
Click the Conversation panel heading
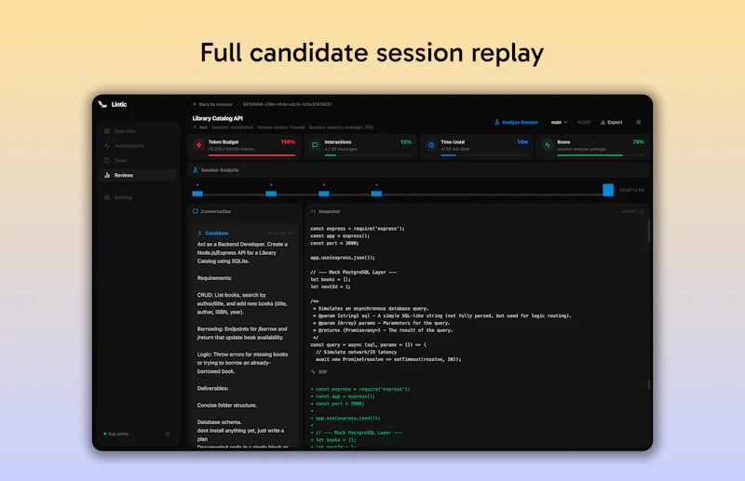[216, 211]
